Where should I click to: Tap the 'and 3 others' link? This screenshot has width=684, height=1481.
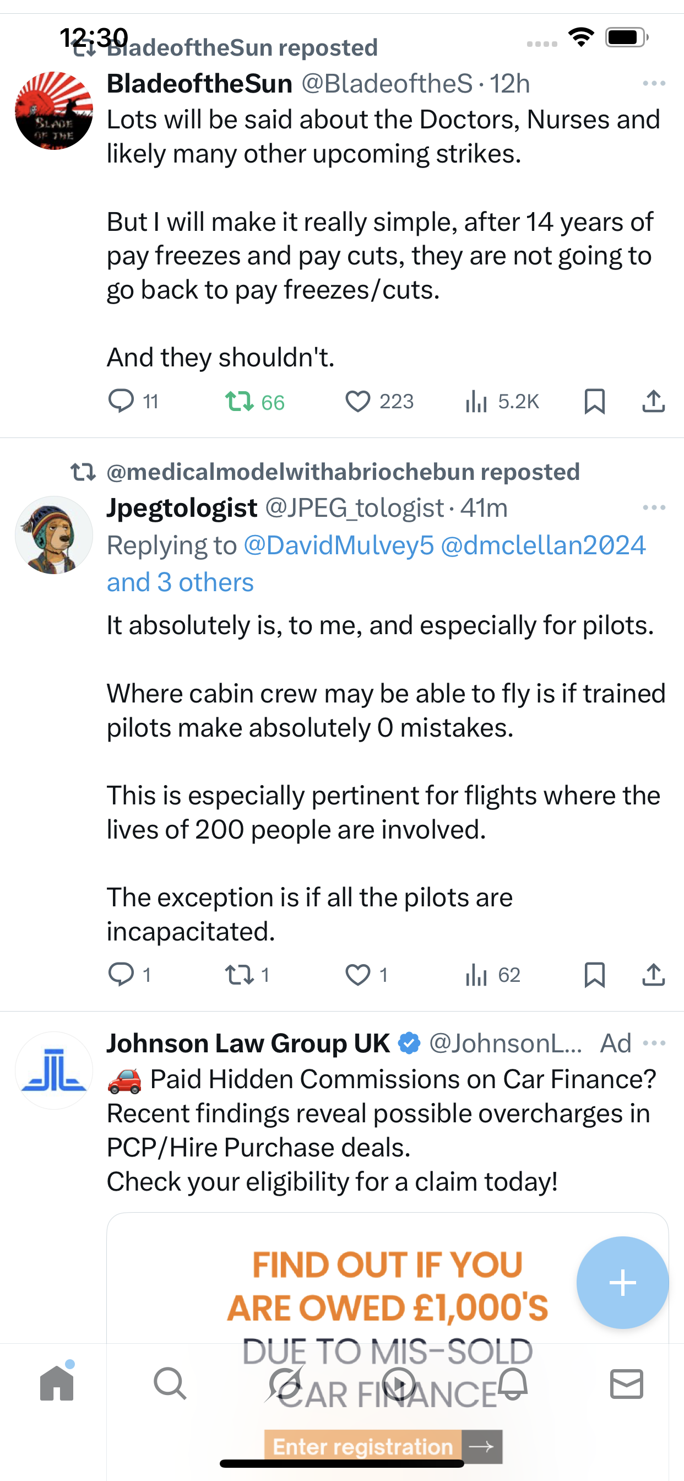[180, 582]
